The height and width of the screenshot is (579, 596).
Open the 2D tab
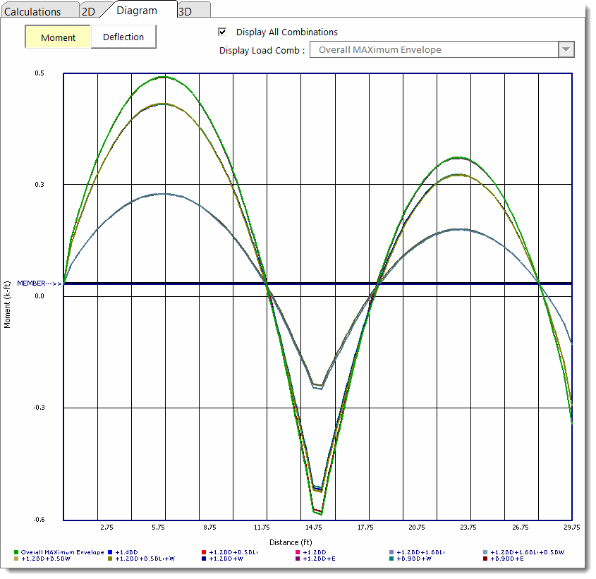click(x=88, y=11)
